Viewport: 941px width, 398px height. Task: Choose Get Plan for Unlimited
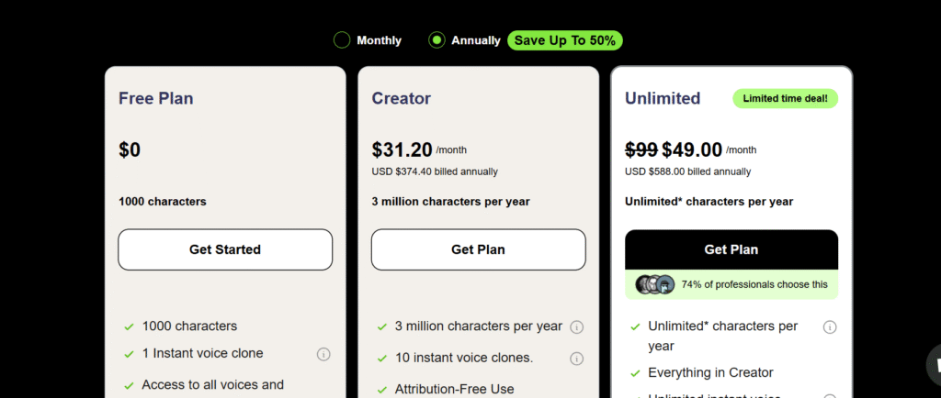click(731, 249)
